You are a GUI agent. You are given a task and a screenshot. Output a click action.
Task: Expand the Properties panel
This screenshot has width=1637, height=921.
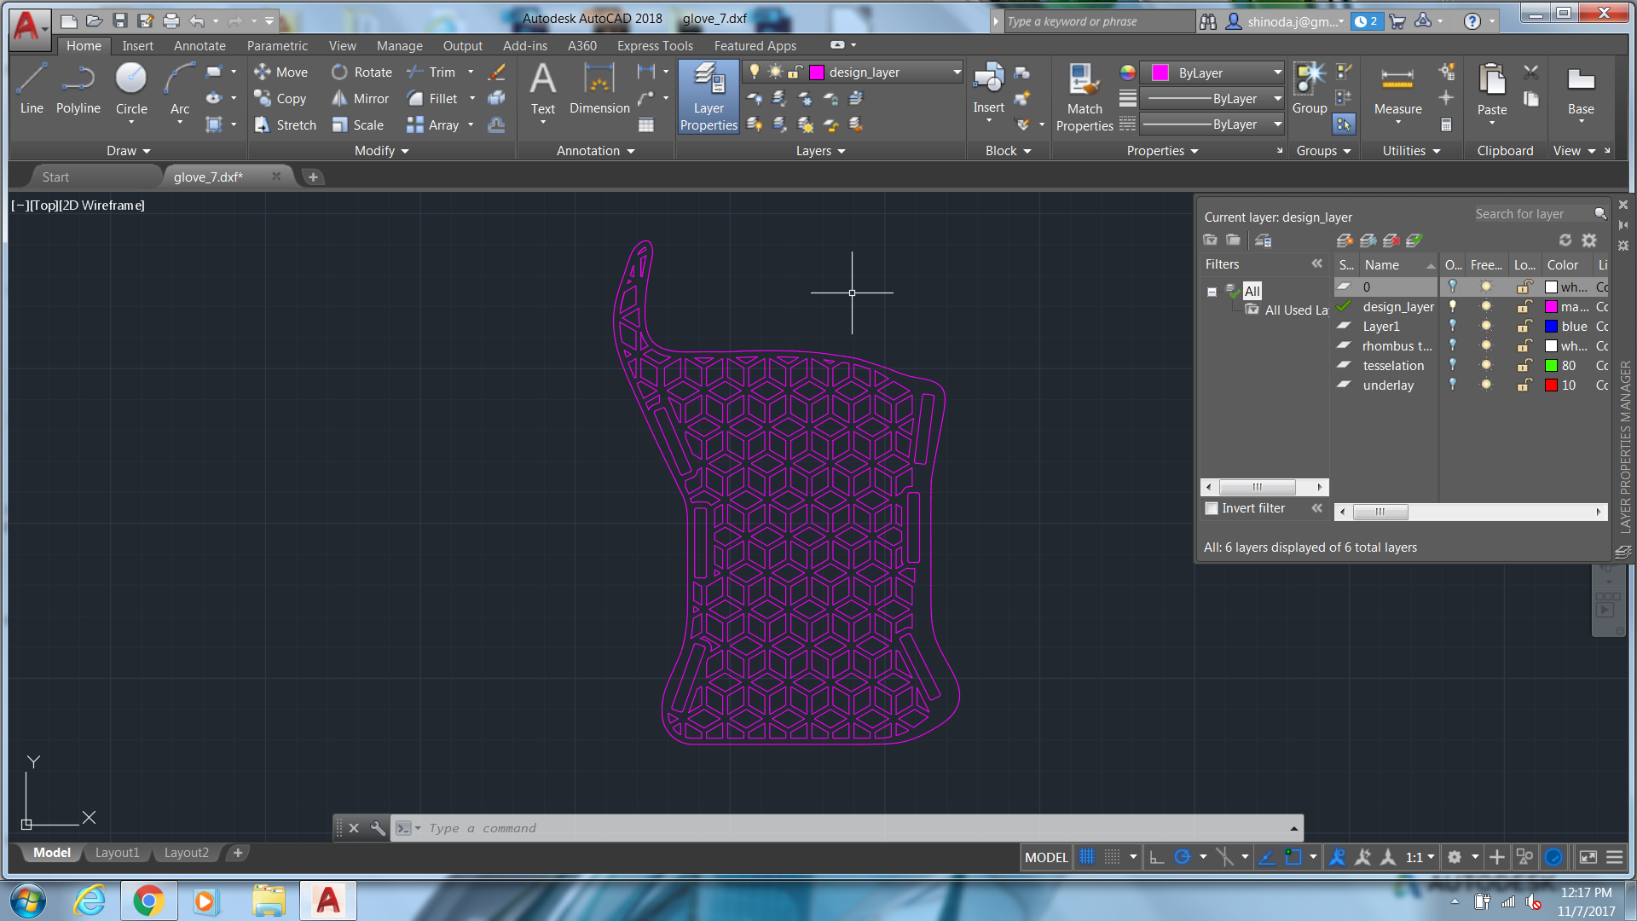(1162, 151)
